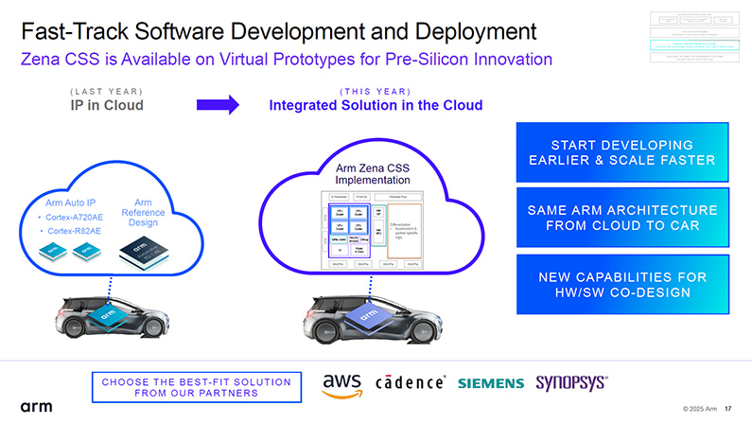
Task: Click the Arm logo in the bottom-left corner
Action: pyautogui.click(x=36, y=407)
